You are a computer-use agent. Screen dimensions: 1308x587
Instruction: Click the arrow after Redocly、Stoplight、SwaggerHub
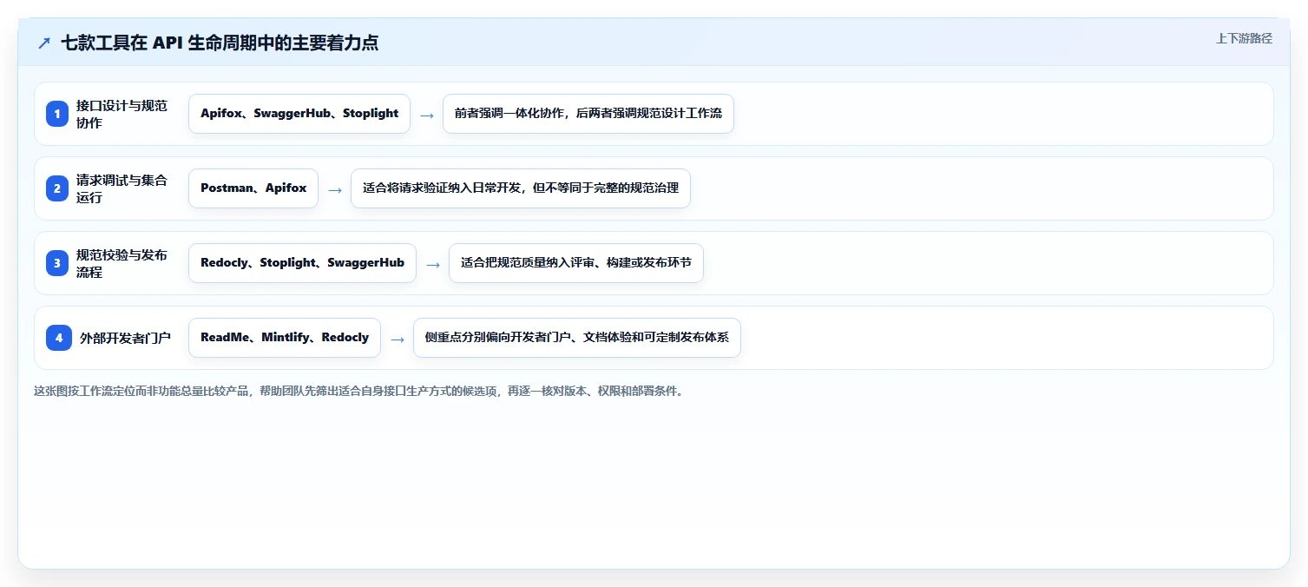tap(432, 264)
